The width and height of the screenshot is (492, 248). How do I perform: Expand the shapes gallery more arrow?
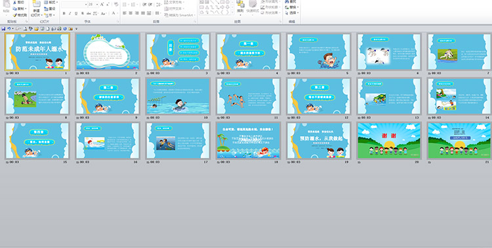pyautogui.click(x=232, y=12)
